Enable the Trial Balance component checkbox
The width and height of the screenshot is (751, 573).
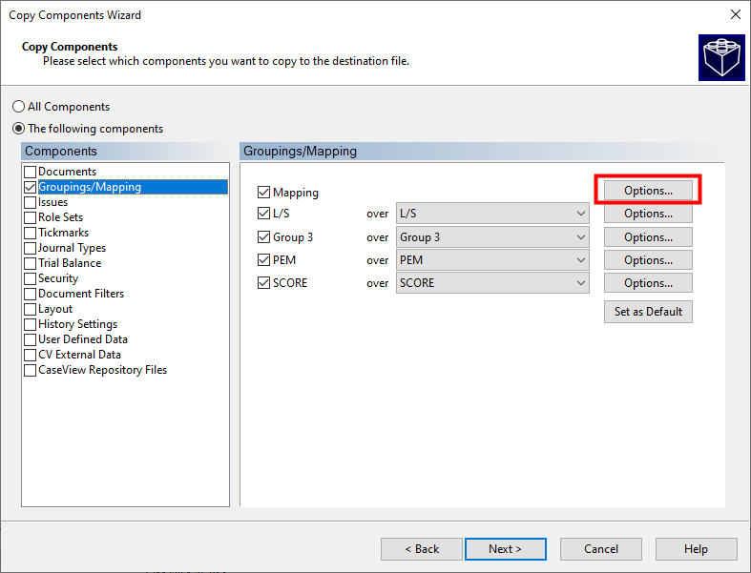point(31,263)
